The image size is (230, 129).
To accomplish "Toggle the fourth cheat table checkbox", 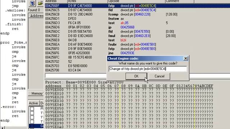I will click(x=32, y=121).
